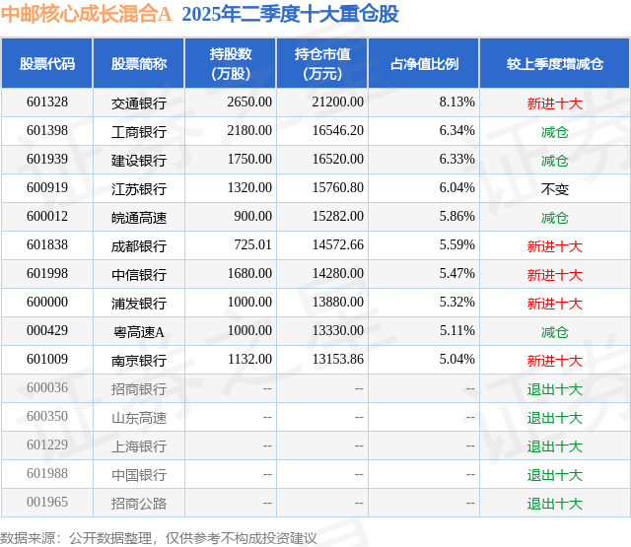
Task: Click the 中邮核心成长混合A fund title
Action: click(x=86, y=14)
